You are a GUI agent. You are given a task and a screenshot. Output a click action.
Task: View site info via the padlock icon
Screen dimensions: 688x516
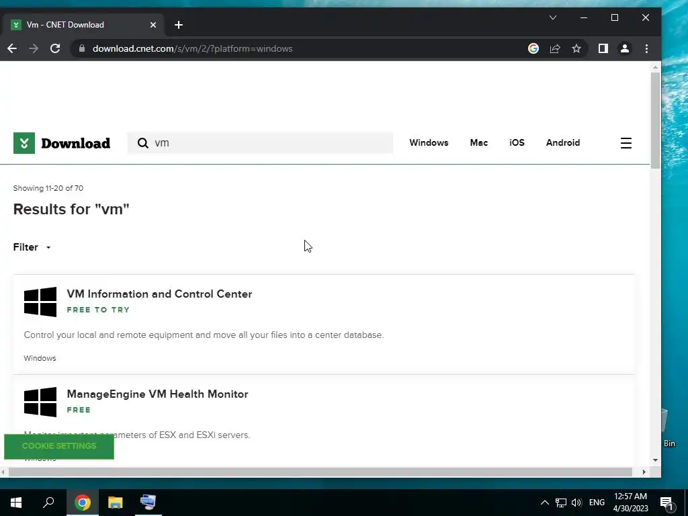click(x=81, y=48)
